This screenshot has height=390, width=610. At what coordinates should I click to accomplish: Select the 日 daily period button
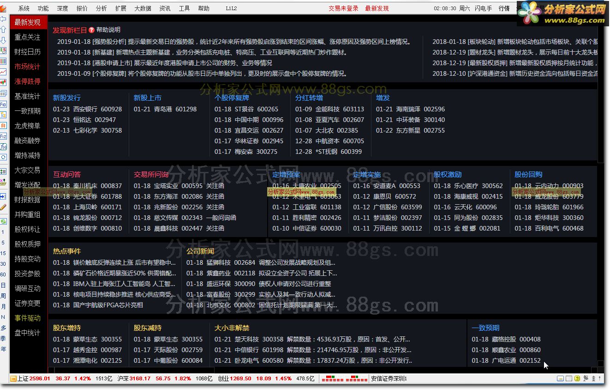tap(3, 285)
